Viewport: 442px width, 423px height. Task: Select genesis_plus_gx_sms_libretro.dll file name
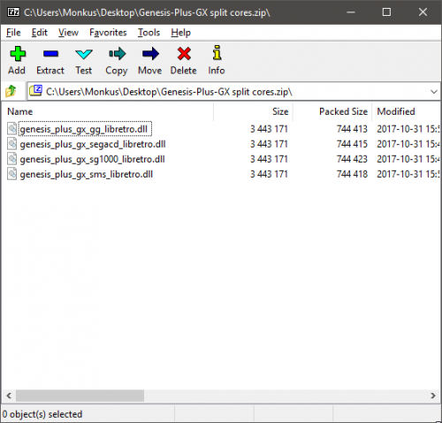point(86,174)
